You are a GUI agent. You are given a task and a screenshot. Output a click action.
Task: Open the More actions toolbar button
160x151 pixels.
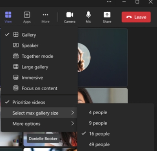point(45,17)
